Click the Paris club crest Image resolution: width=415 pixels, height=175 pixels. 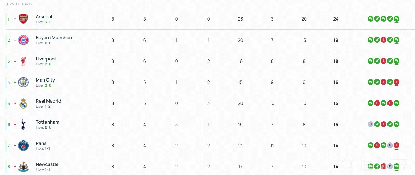click(x=23, y=146)
